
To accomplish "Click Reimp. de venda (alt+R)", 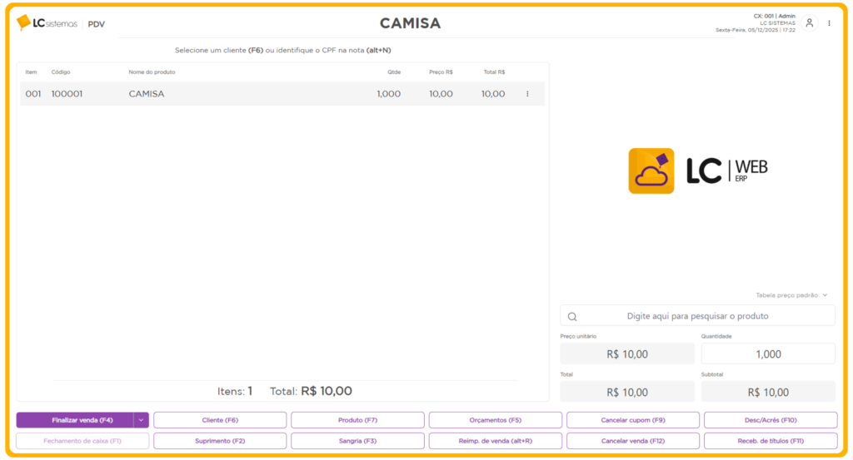I will pyautogui.click(x=495, y=441).
